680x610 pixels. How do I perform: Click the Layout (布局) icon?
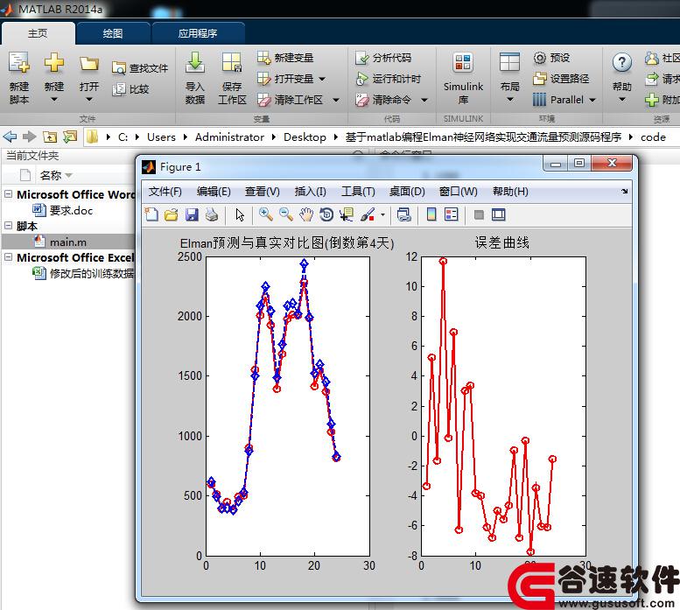point(509,63)
